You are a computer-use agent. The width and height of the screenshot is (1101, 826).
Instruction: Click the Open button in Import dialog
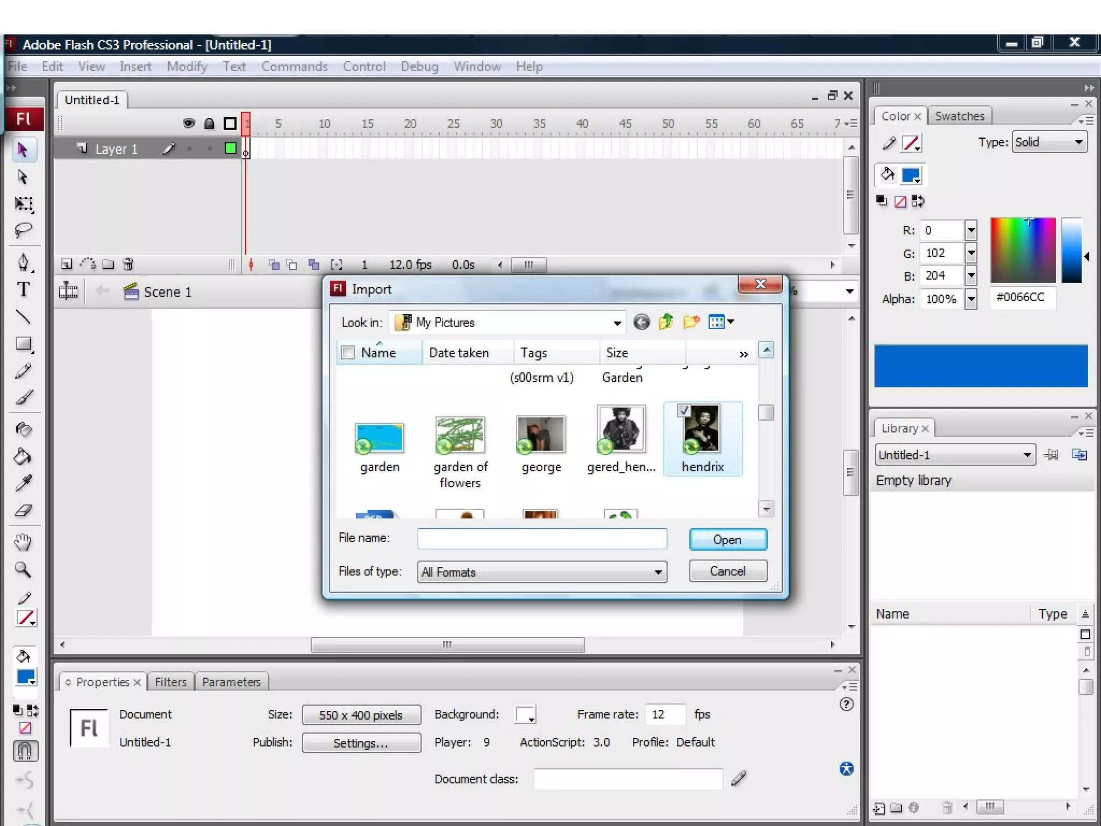pyautogui.click(x=727, y=539)
